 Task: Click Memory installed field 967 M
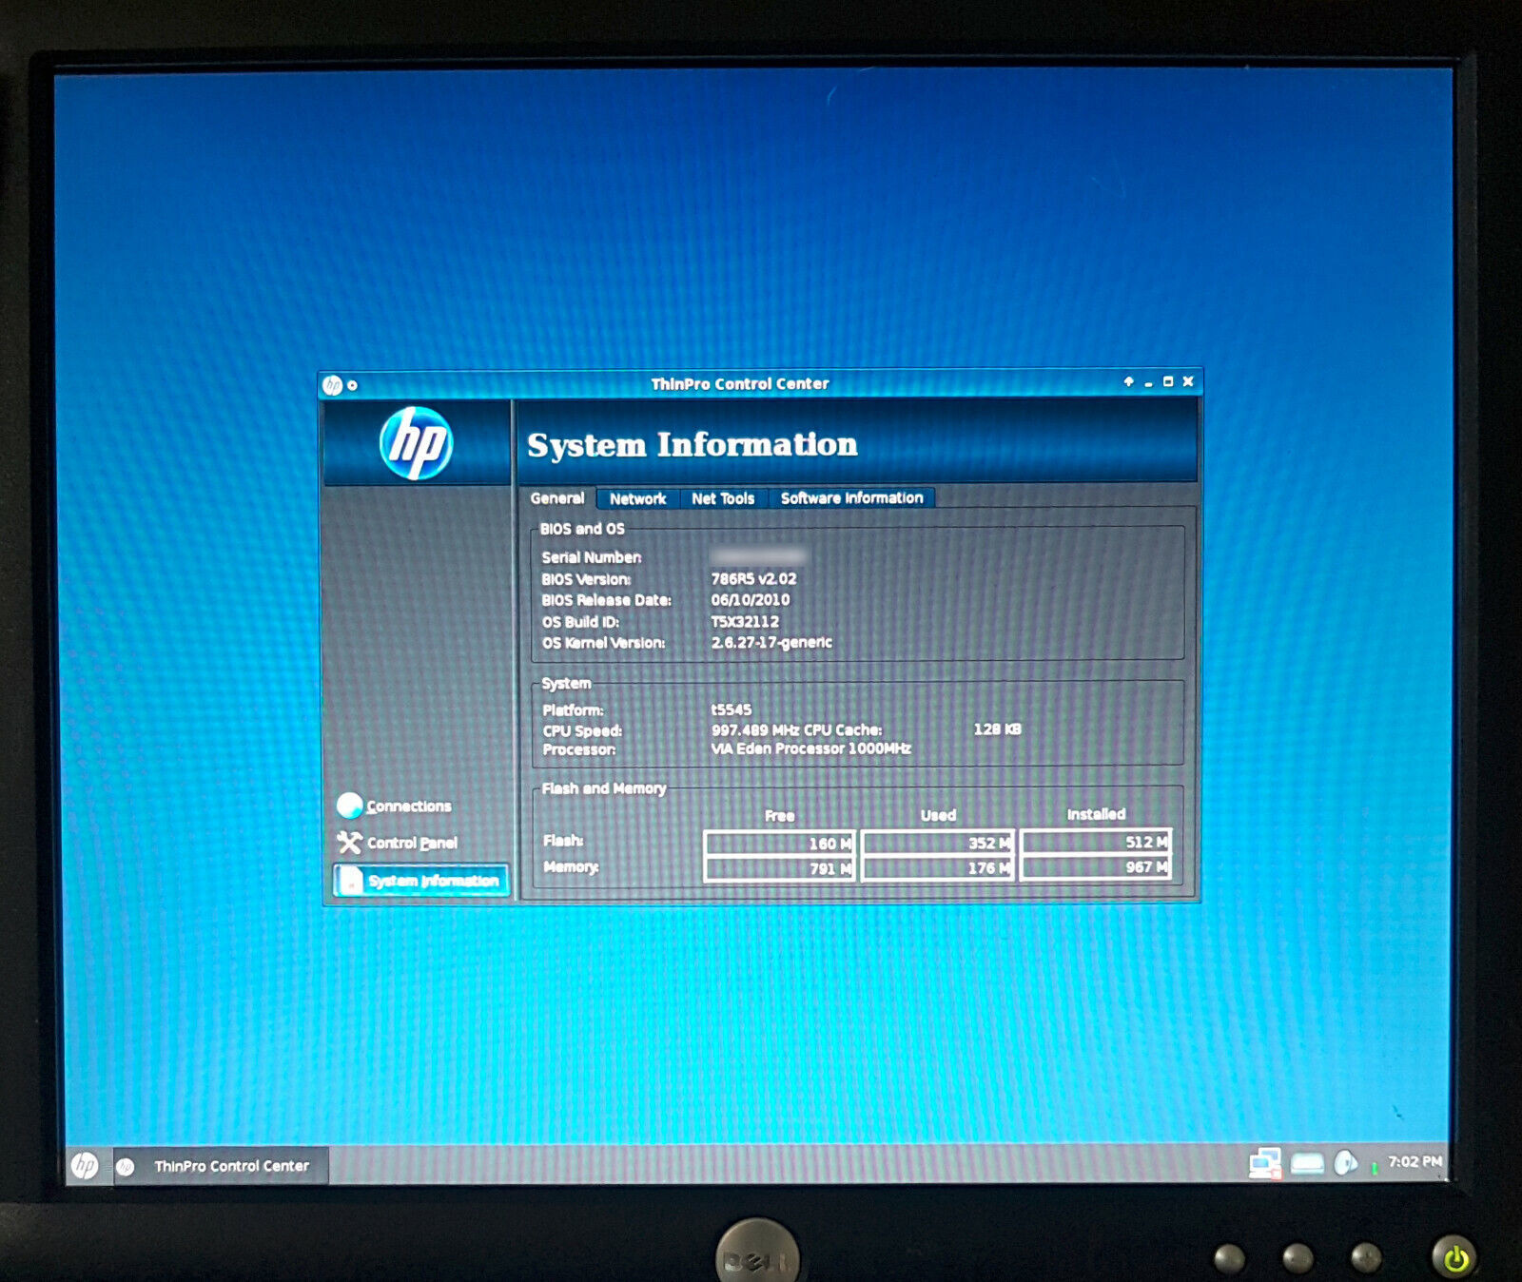(x=1096, y=866)
